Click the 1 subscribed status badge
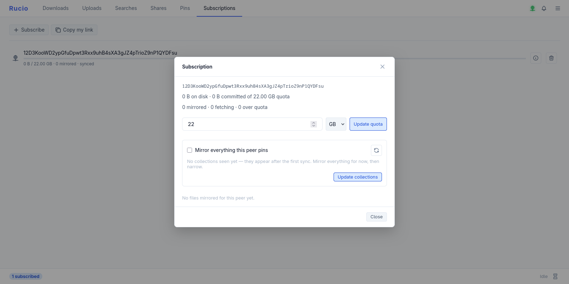 click(26, 276)
